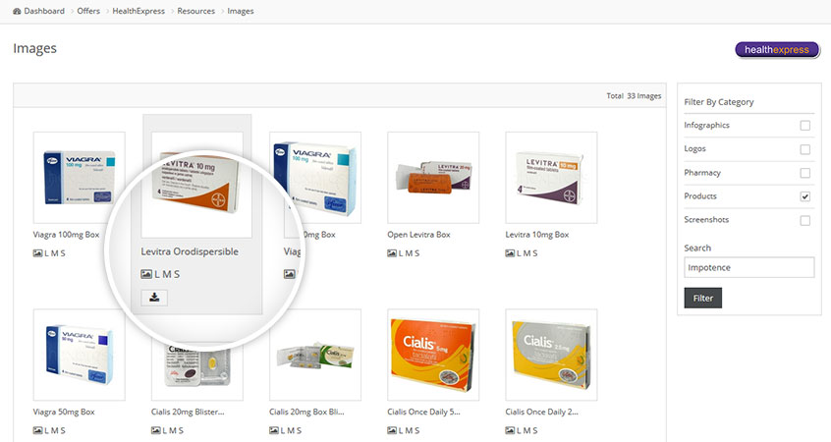The image size is (831, 442).
Task: Click the image icon under Cialis Once Daily 5...
Action: 392,430
